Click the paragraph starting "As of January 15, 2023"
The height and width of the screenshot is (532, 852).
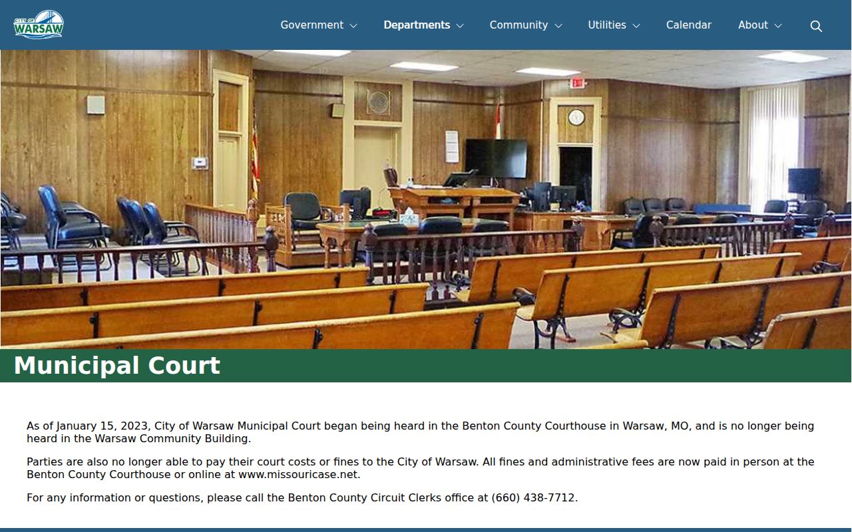tap(420, 432)
